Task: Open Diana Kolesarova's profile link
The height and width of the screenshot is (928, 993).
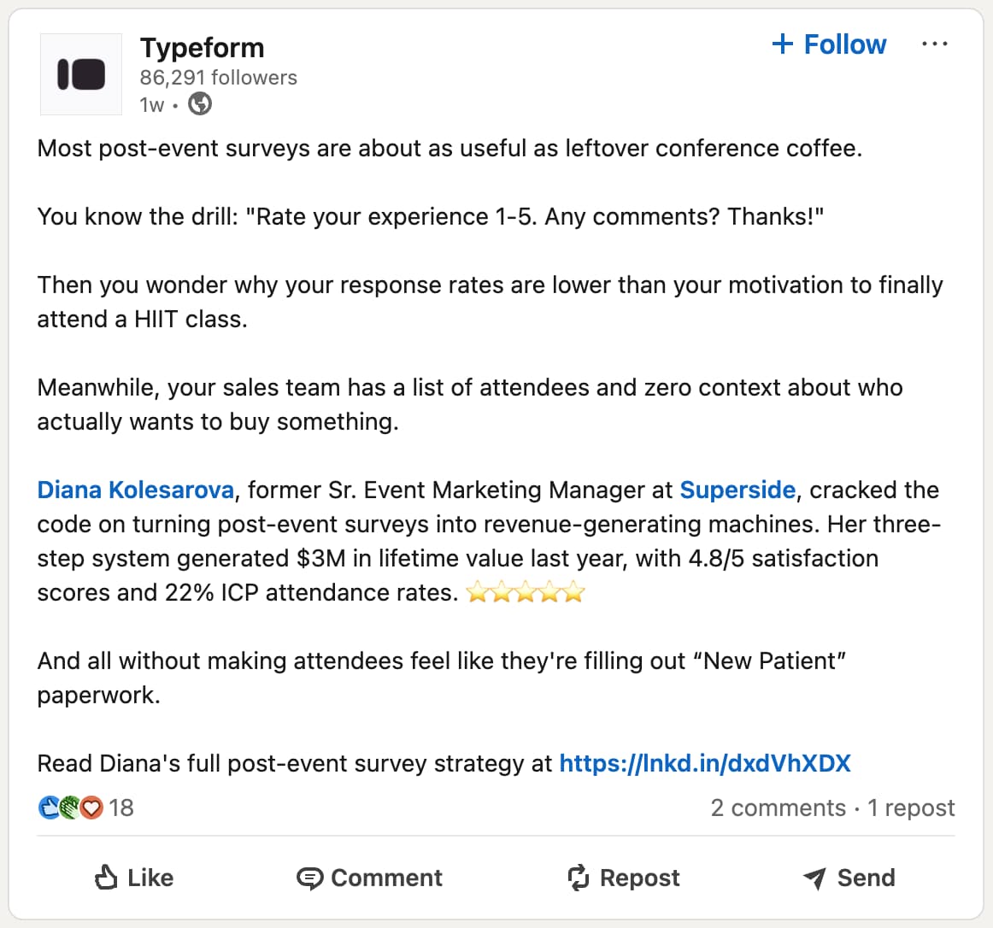Action: click(135, 490)
